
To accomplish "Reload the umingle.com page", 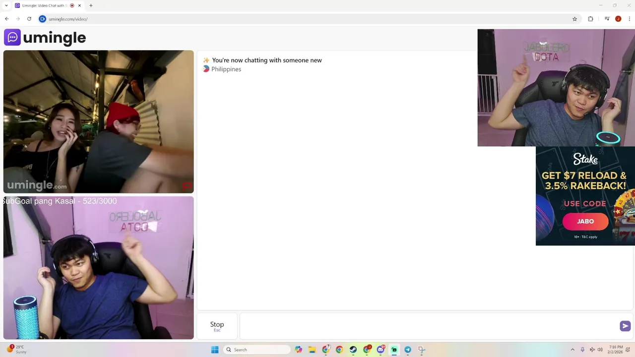I will pos(29,19).
